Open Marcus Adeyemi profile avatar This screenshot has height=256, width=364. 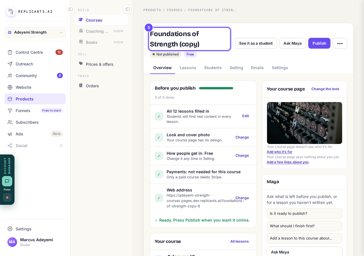(x=12, y=242)
